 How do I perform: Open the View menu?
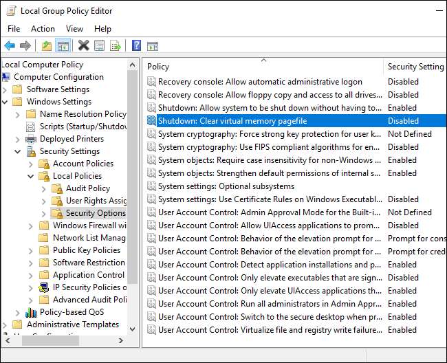74,29
